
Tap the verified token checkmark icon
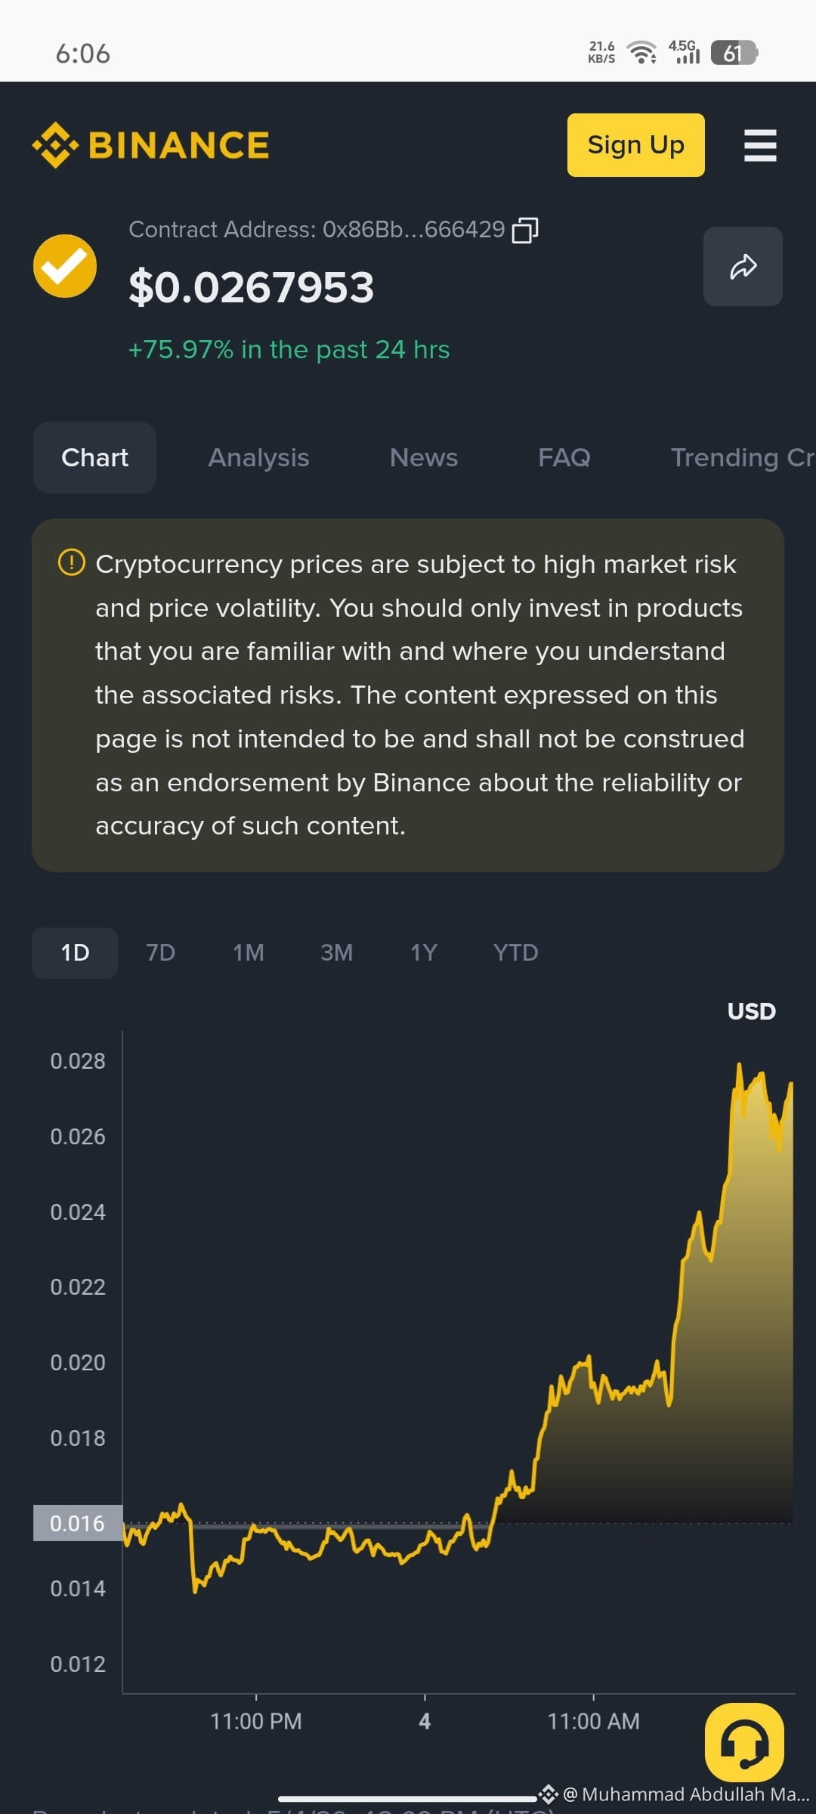click(x=65, y=266)
